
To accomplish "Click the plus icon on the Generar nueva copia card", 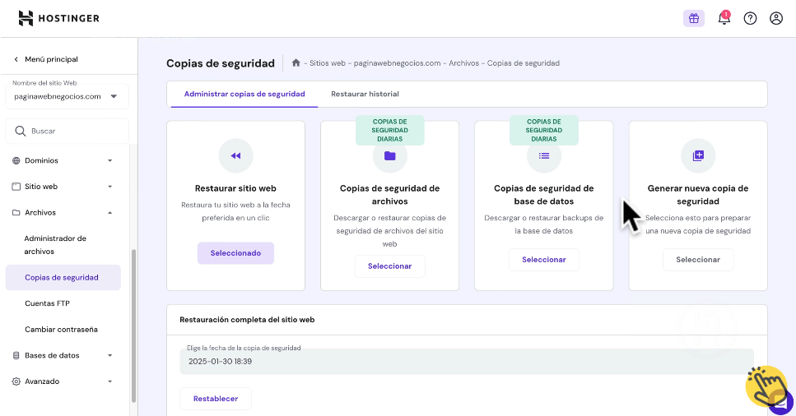I will (x=698, y=155).
